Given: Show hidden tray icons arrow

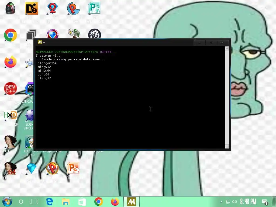Looking at the screenshot, I should (222, 202).
